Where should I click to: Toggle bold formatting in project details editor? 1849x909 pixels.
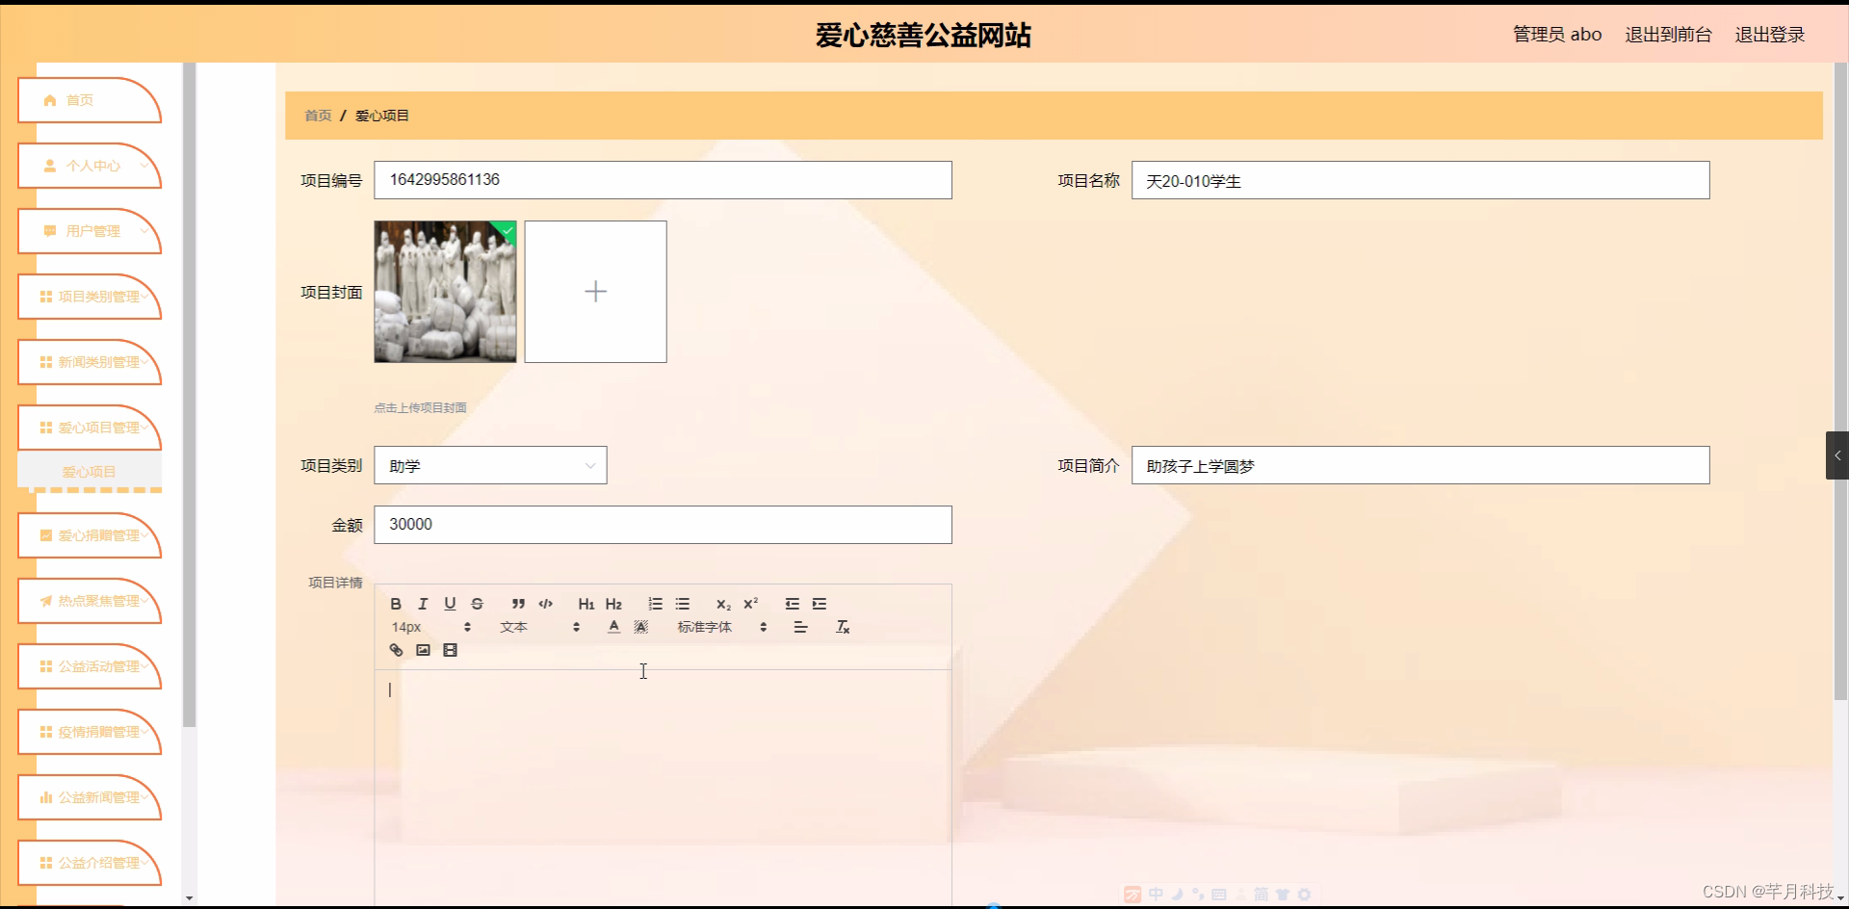coord(396,604)
